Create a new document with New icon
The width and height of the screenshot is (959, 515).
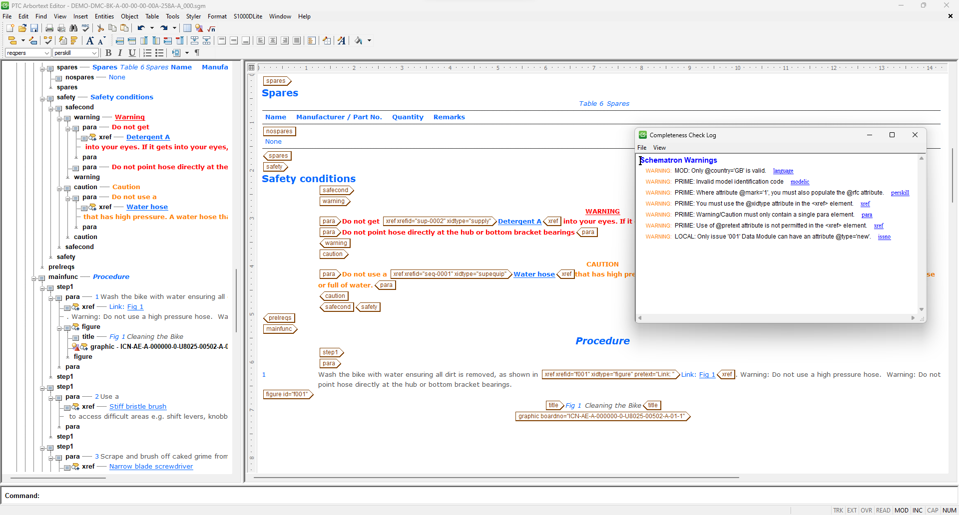[x=10, y=28]
